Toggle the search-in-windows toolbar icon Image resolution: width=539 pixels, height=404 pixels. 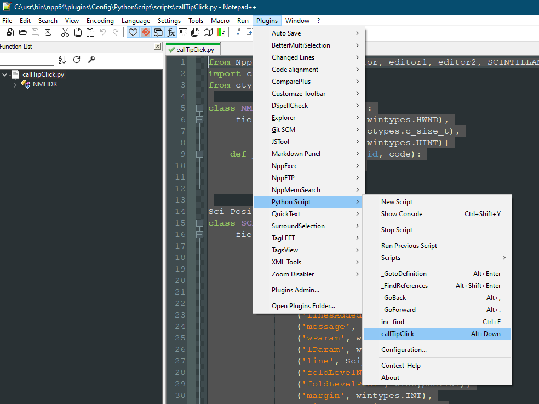[158, 33]
